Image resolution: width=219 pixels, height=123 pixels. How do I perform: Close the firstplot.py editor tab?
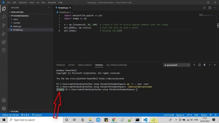pyautogui.click(x=70, y=8)
